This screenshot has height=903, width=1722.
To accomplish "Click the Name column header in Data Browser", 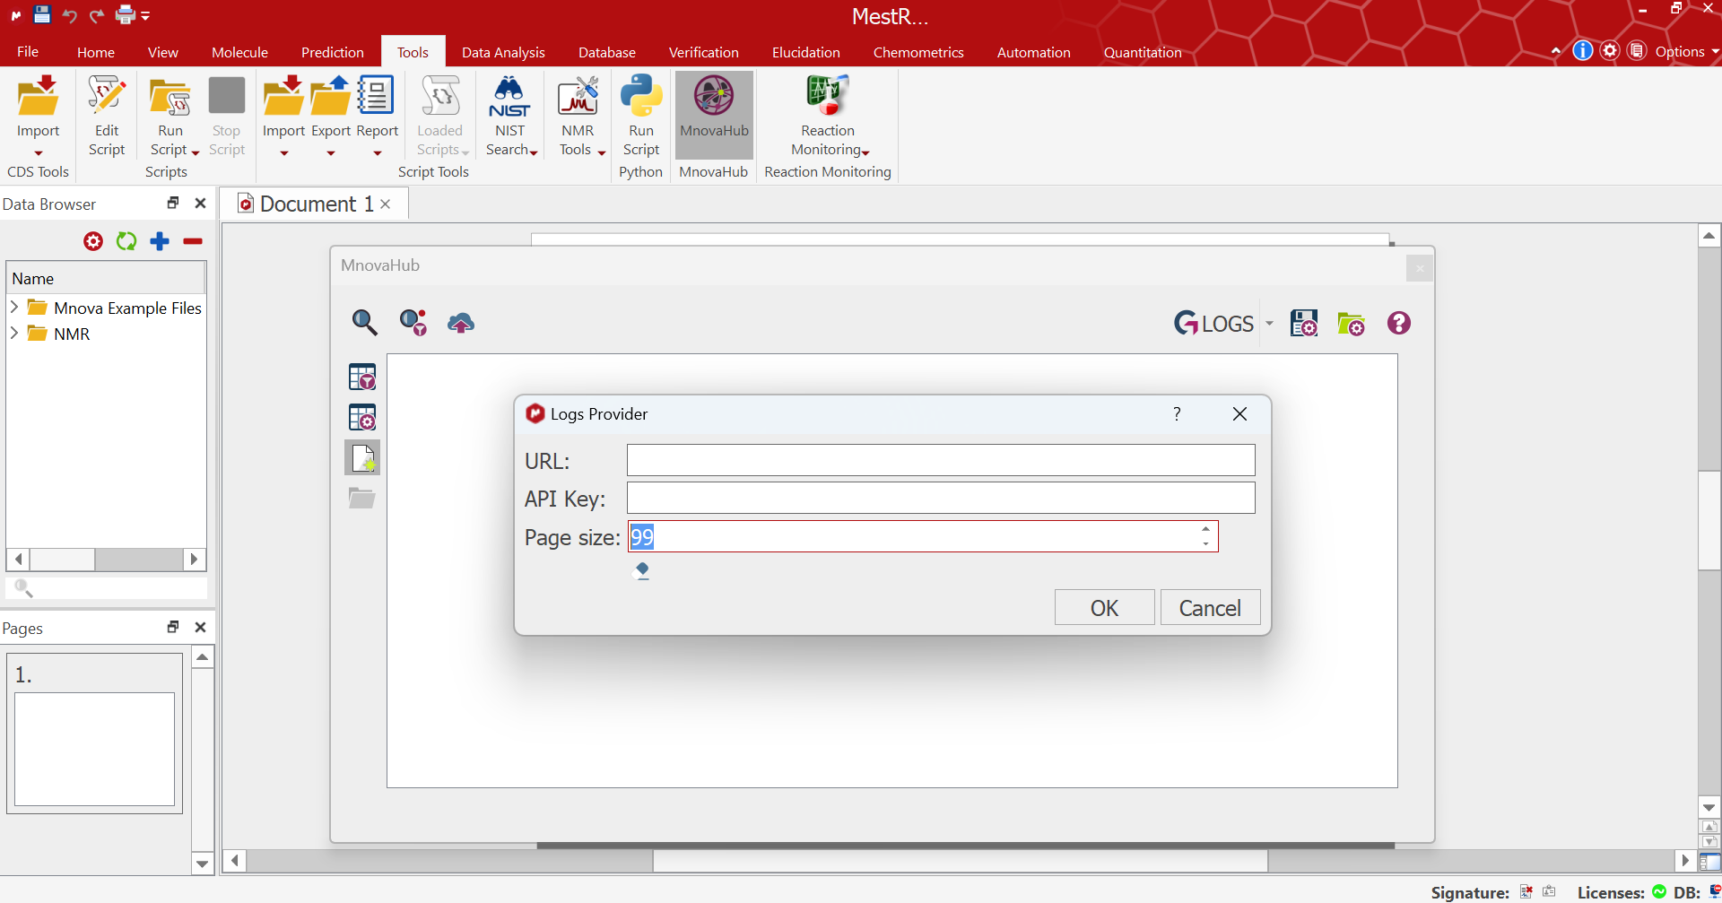I will (x=106, y=278).
